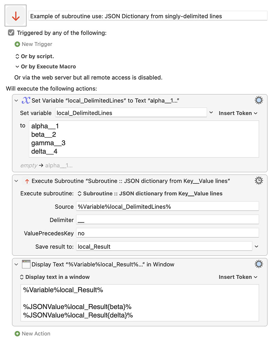Click the 'Display Text ... in Window' action title

[x=103, y=264]
